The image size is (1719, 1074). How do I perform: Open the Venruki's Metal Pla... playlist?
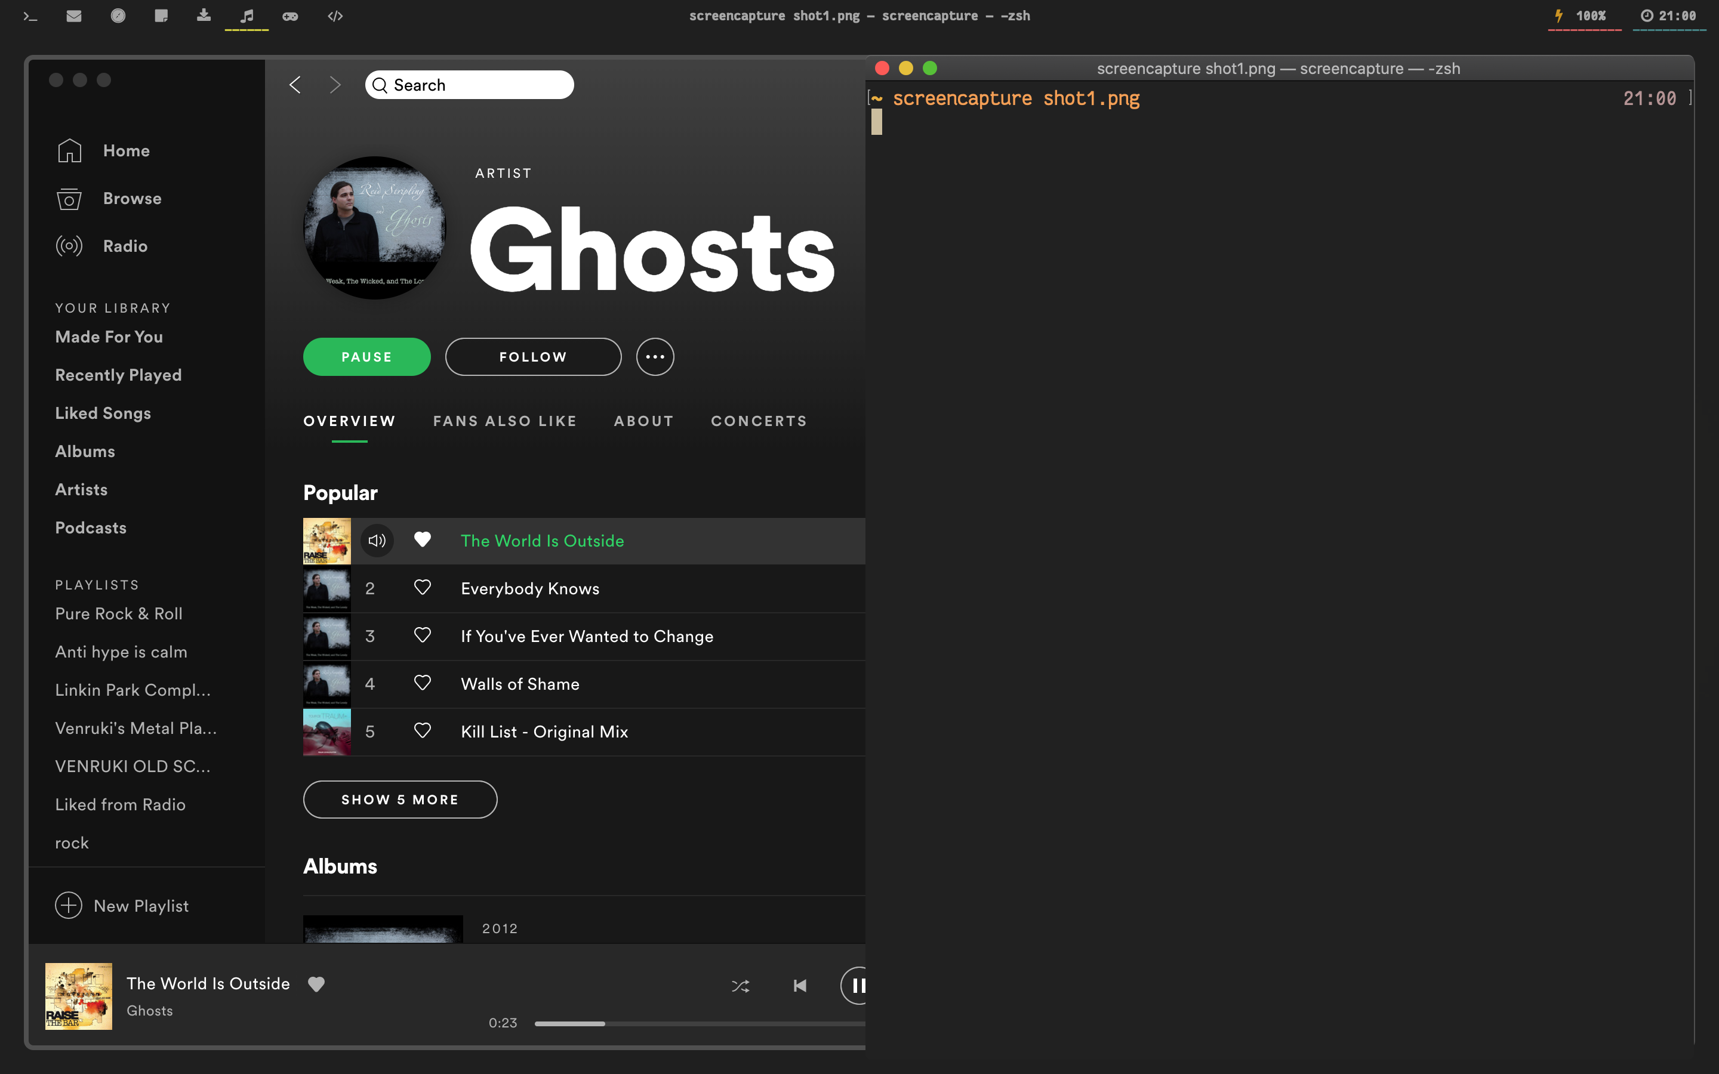coord(136,728)
